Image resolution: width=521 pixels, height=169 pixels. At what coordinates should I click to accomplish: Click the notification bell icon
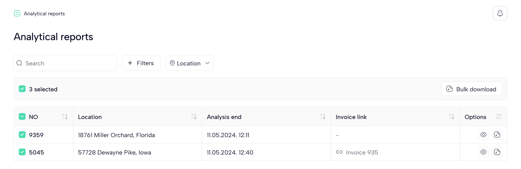[500, 14]
